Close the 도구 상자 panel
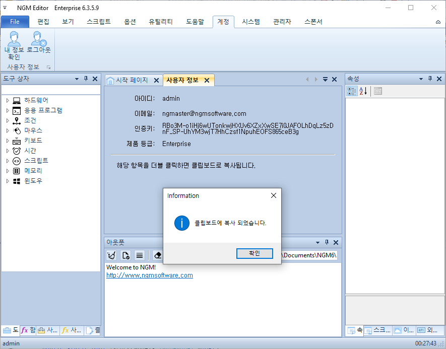Screen dimensions: 446x349 pos(95,79)
